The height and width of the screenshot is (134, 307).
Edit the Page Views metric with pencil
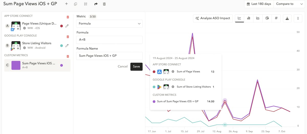pos(67,26)
